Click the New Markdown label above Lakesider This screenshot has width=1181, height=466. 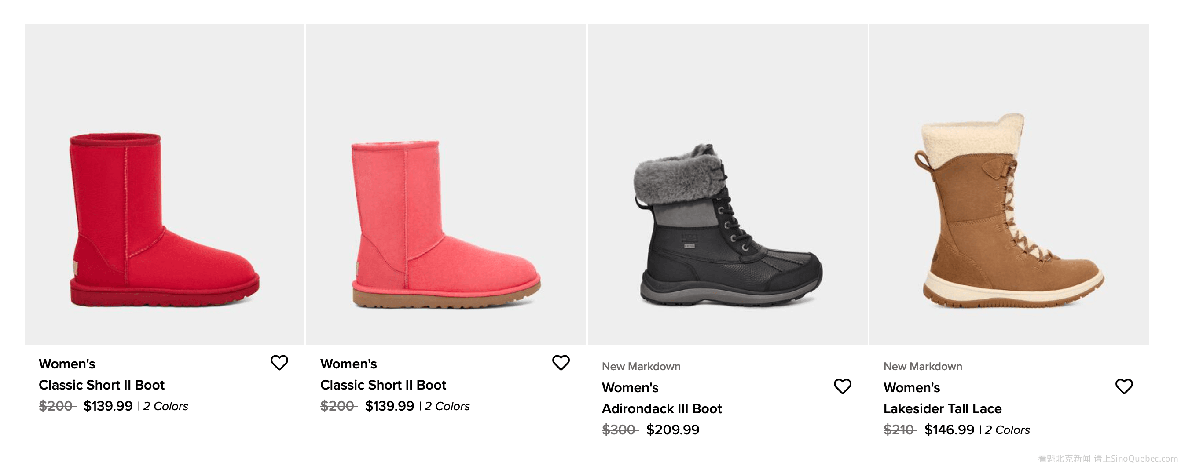[922, 367]
